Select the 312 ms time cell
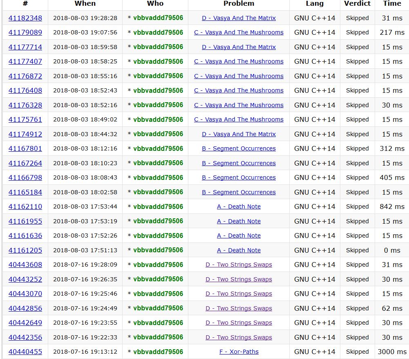The height and width of the screenshot is (359, 409). [392, 148]
